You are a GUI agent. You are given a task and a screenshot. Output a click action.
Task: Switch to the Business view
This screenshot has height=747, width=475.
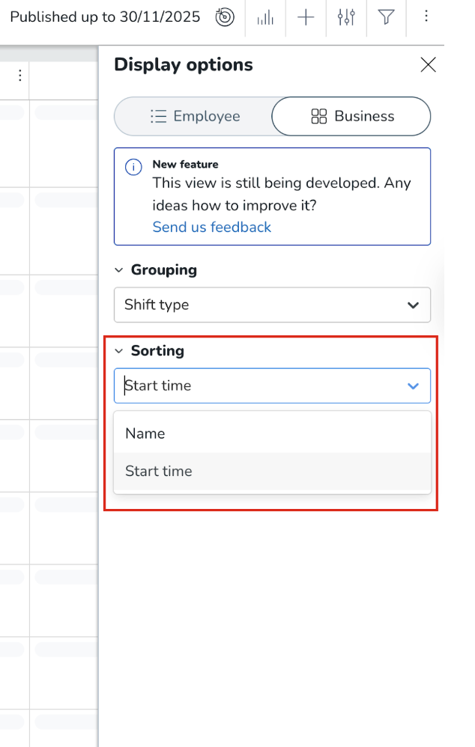[x=351, y=117]
